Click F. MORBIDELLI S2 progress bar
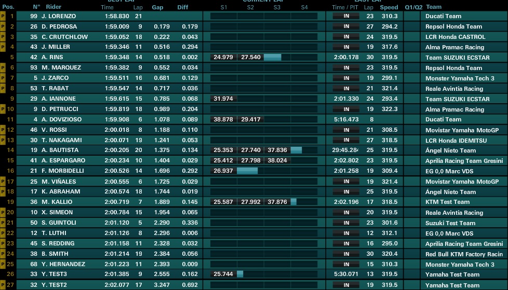Image resolution: width=508 pixels, height=290 pixels. coord(247,171)
